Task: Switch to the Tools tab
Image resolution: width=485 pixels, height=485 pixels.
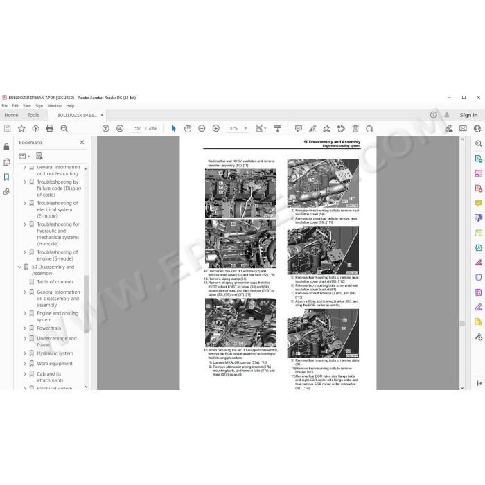Action: 33,115
